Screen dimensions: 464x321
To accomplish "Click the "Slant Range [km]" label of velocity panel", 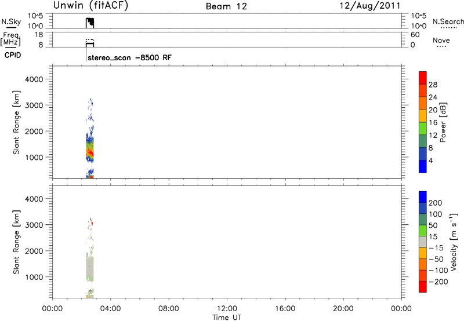I will tap(17, 242).
